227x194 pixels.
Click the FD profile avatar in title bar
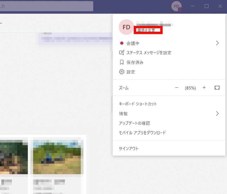coord(176,6)
